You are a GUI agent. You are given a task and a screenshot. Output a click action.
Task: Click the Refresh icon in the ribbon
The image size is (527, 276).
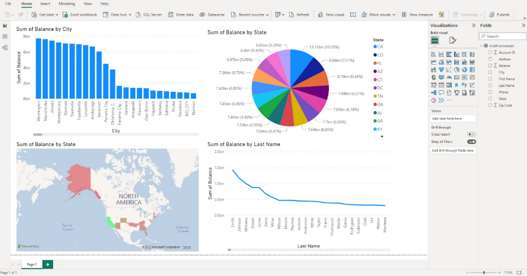[292, 15]
